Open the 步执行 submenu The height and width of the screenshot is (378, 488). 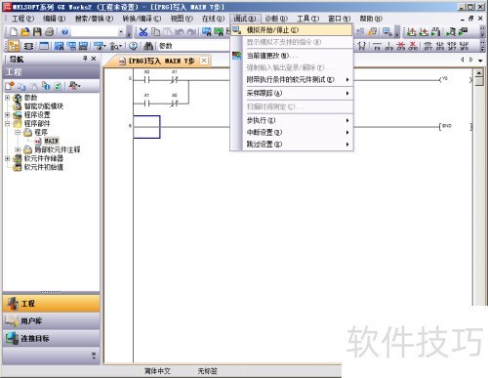click(x=292, y=120)
